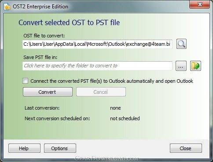Viewport: 213px width, 162px height.
Task: Click the 'Save PST file in' folder field
Action: (97, 66)
